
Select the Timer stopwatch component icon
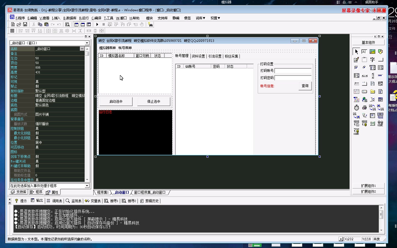coord(356,107)
